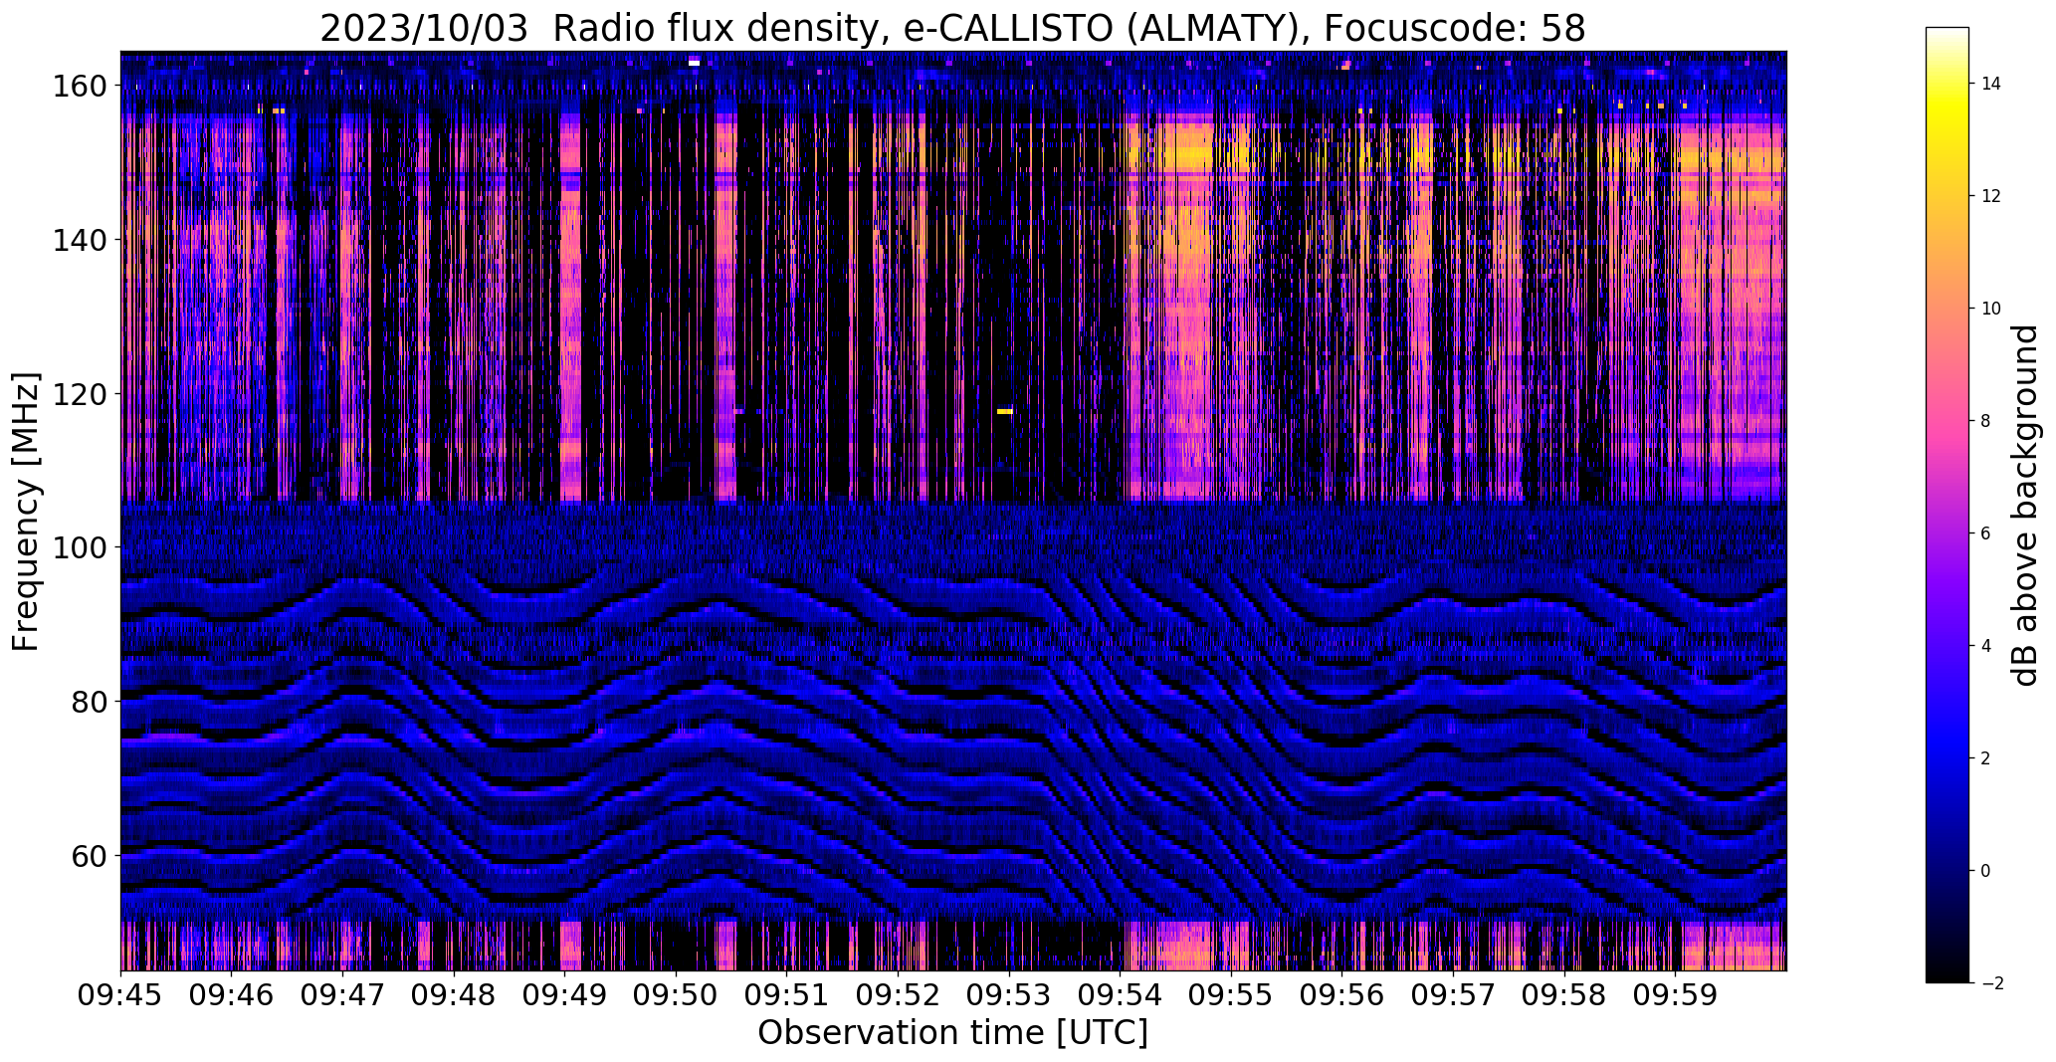Click the 09:50 time tick label

676,995
